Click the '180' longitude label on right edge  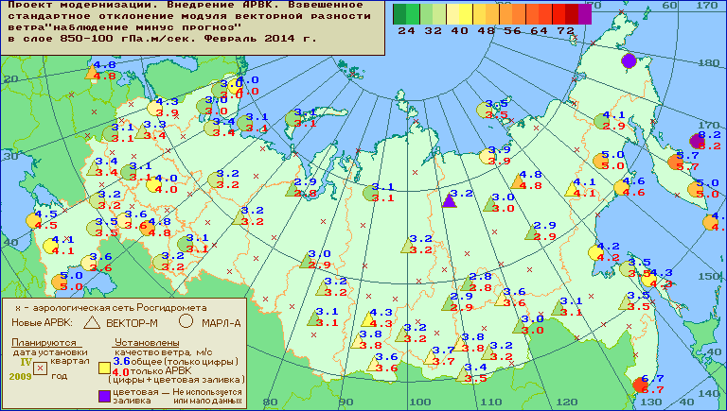coord(708,62)
